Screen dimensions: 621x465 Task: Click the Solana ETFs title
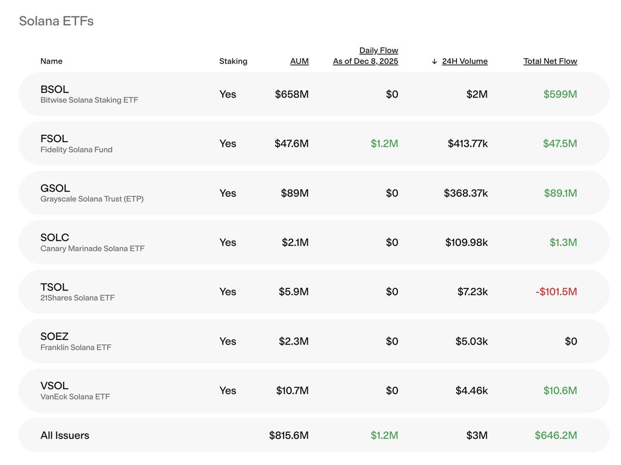click(56, 21)
